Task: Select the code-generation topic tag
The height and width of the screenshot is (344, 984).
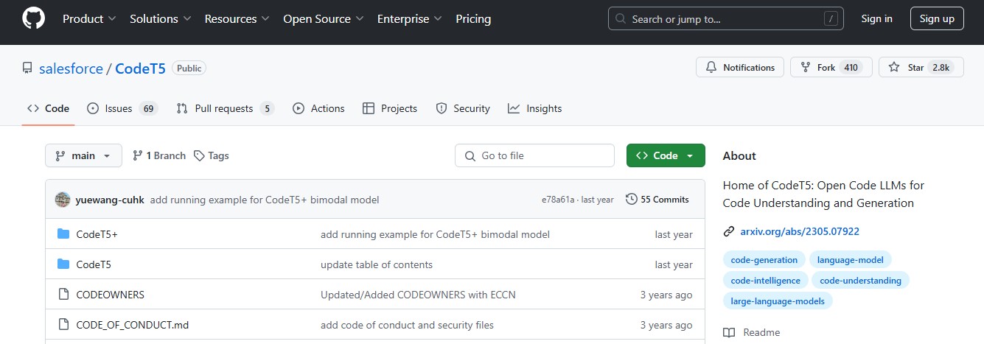Action: (764, 259)
